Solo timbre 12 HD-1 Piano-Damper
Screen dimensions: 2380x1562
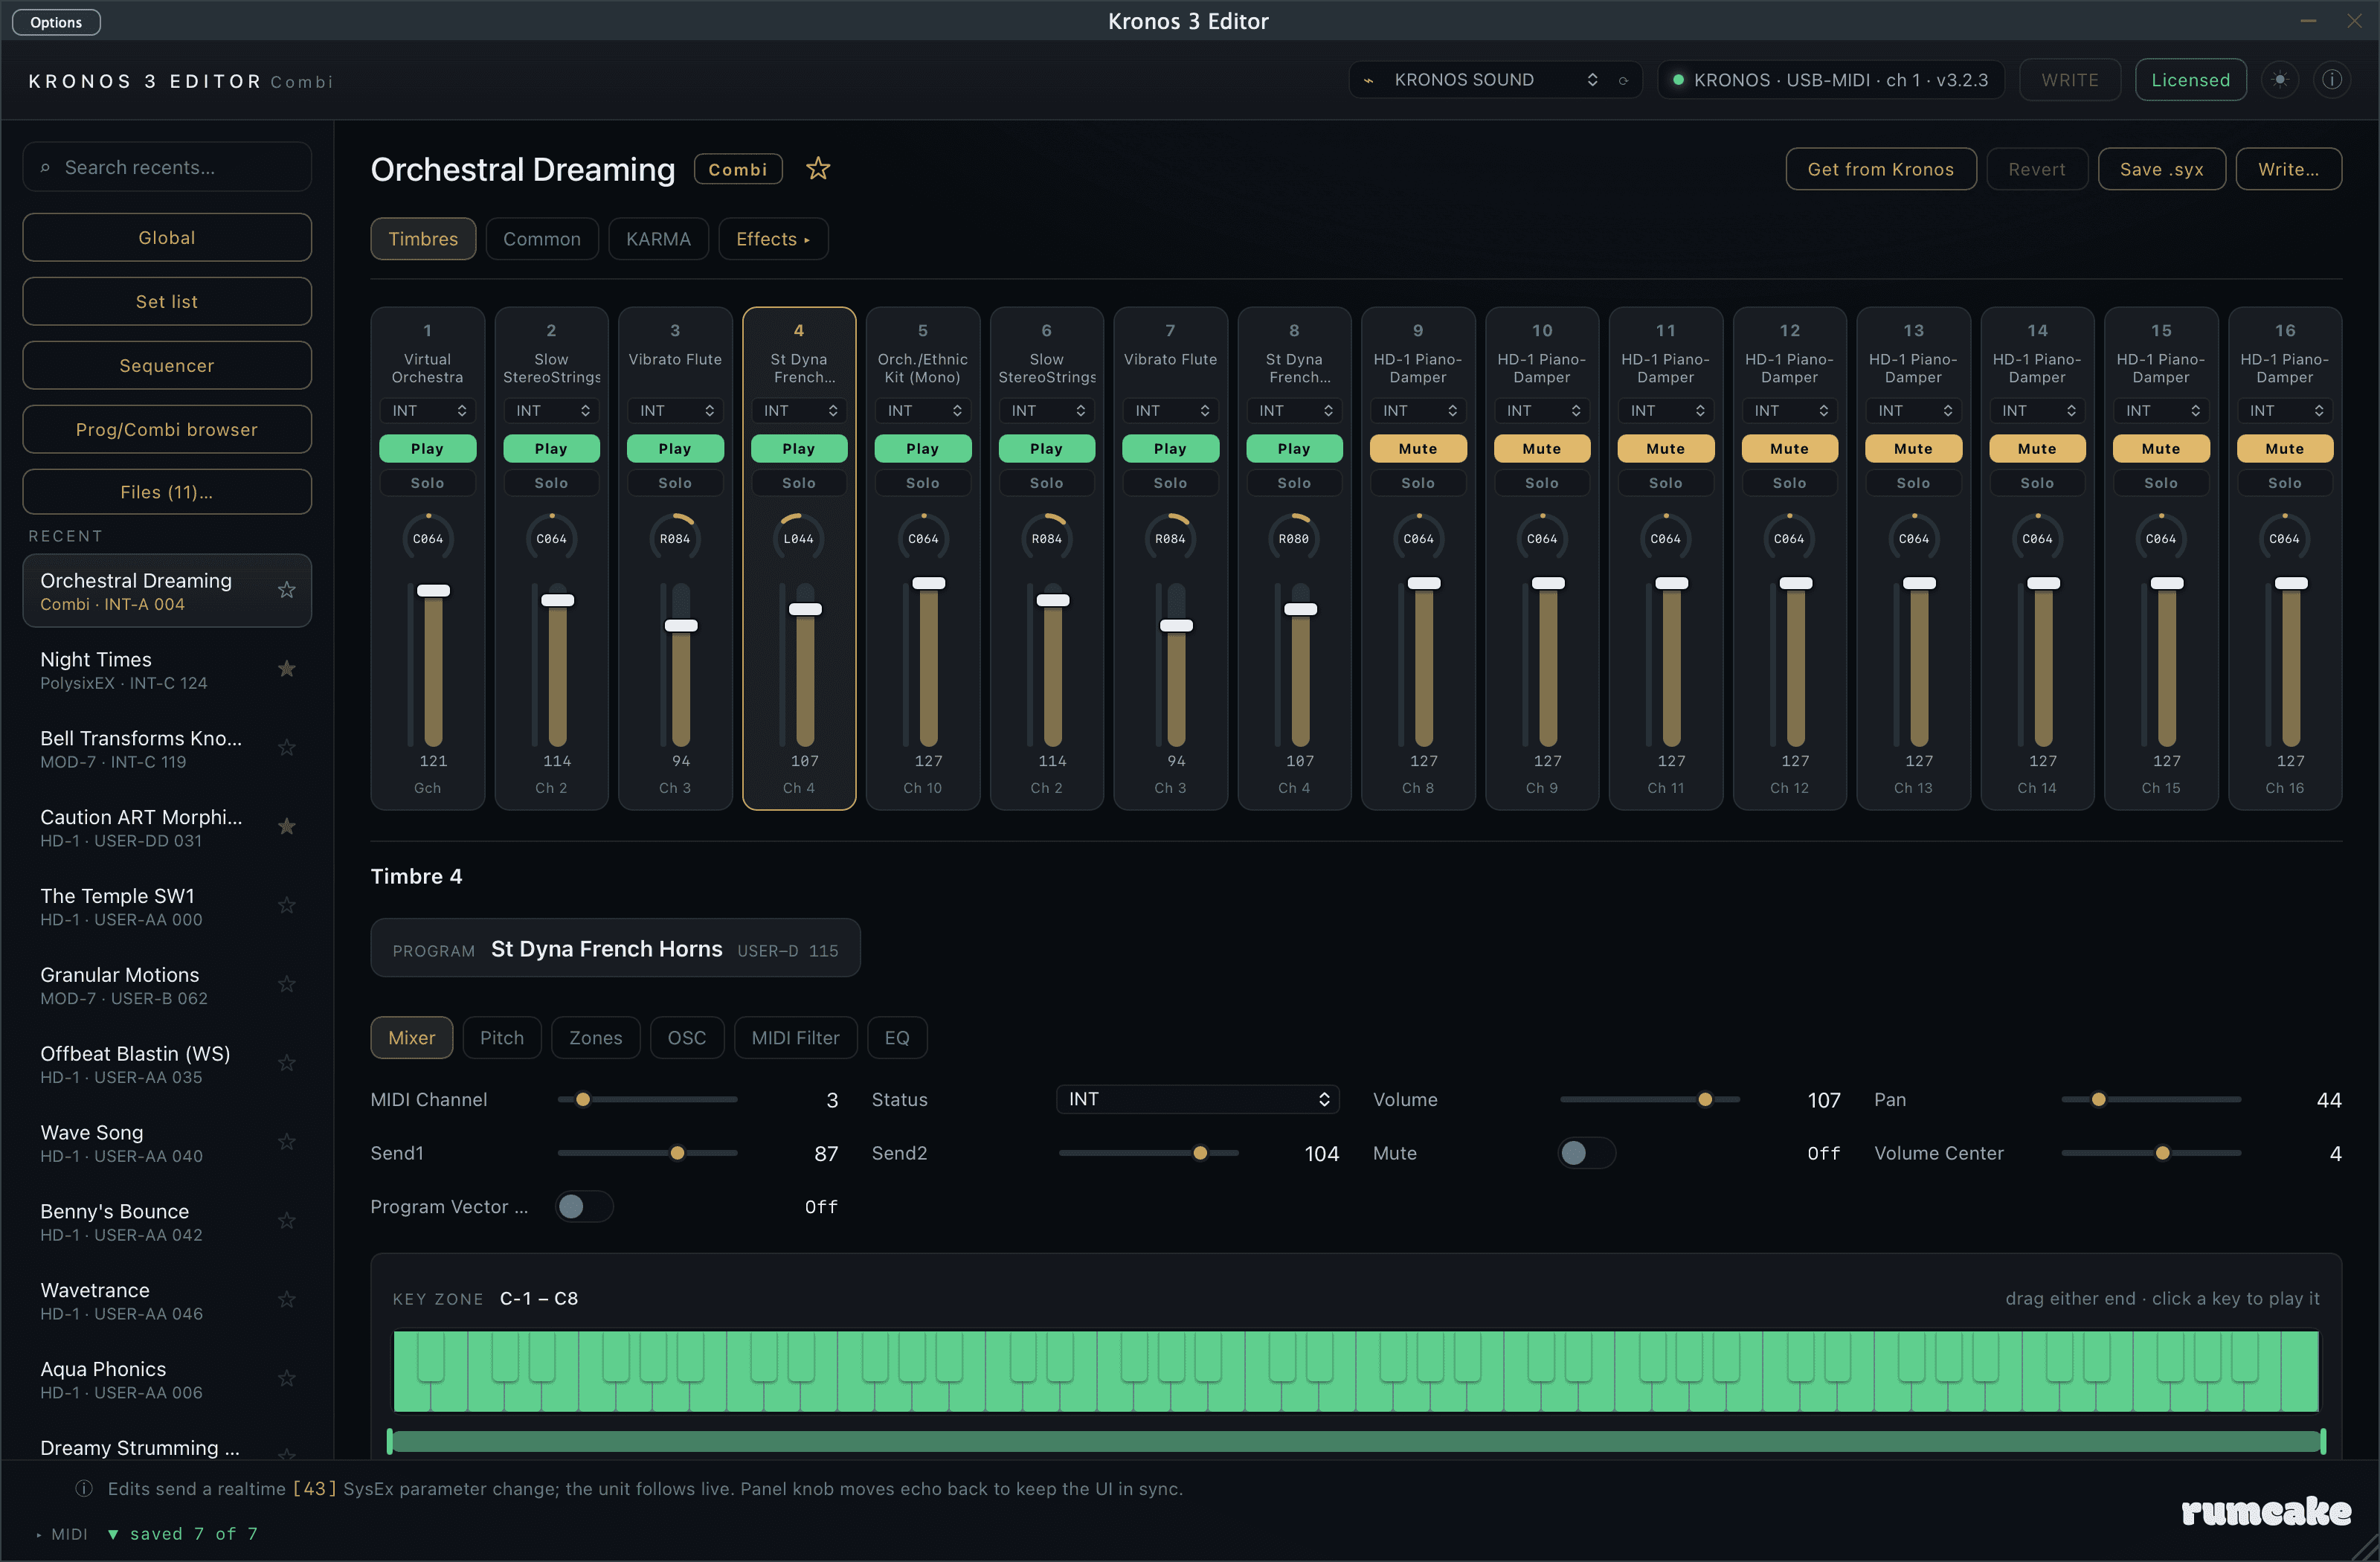click(1790, 483)
